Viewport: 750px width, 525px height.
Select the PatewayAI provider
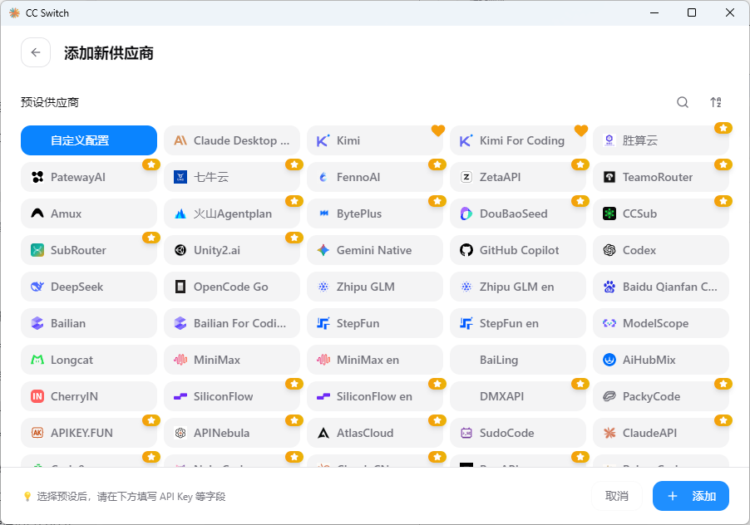click(89, 177)
